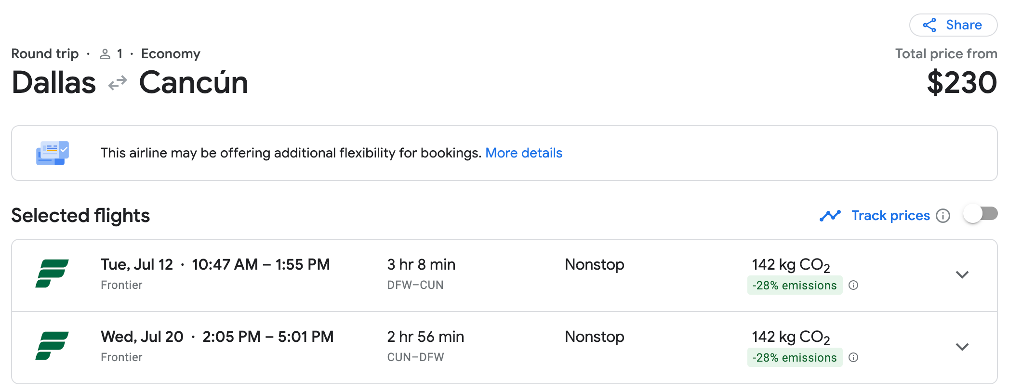
Task: Click Frontier logo on Jul 12 flight
Action: 52,274
